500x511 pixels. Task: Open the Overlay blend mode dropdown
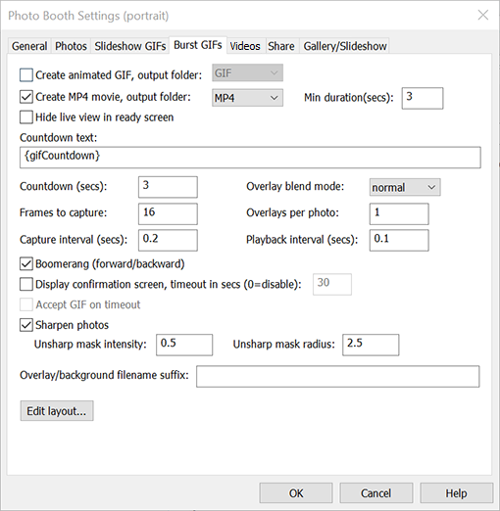(x=405, y=187)
